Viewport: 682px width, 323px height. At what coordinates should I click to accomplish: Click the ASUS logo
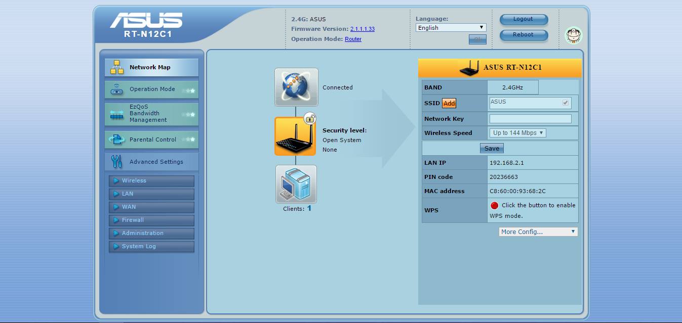(x=146, y=20)
